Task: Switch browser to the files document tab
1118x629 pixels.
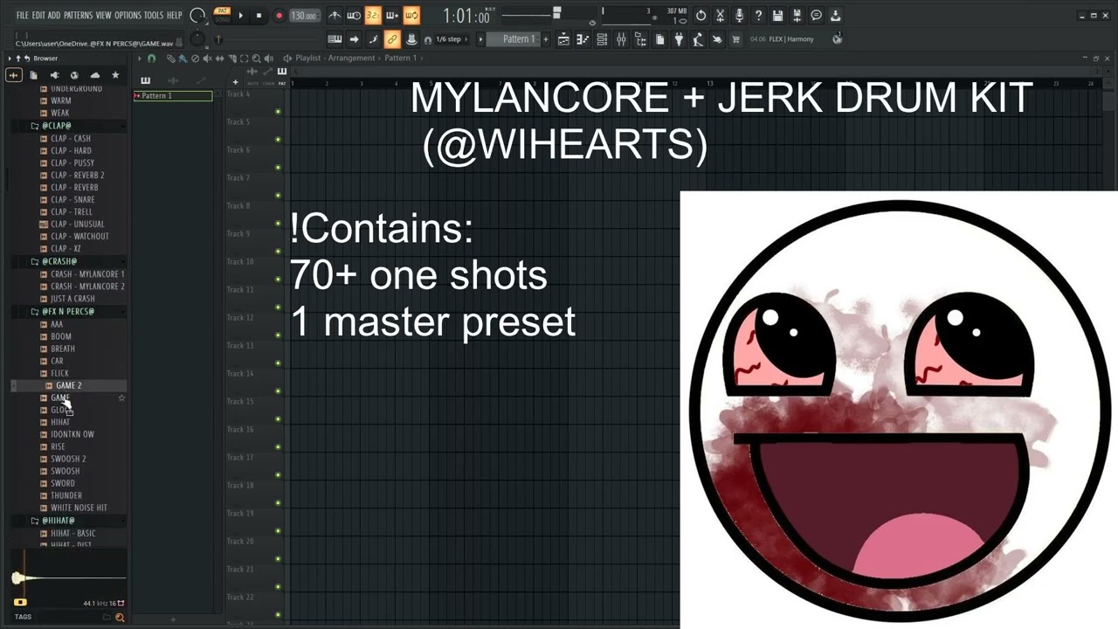Action: coord(33,75)
